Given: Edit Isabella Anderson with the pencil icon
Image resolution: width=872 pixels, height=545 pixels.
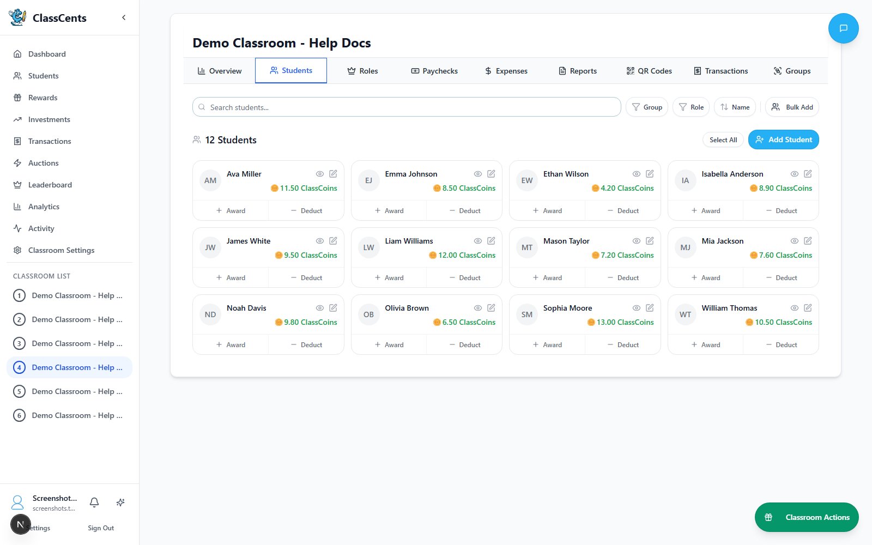Looking at the screenshot, I should [808, 173].
